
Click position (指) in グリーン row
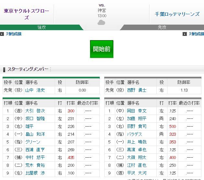(18, 142)
